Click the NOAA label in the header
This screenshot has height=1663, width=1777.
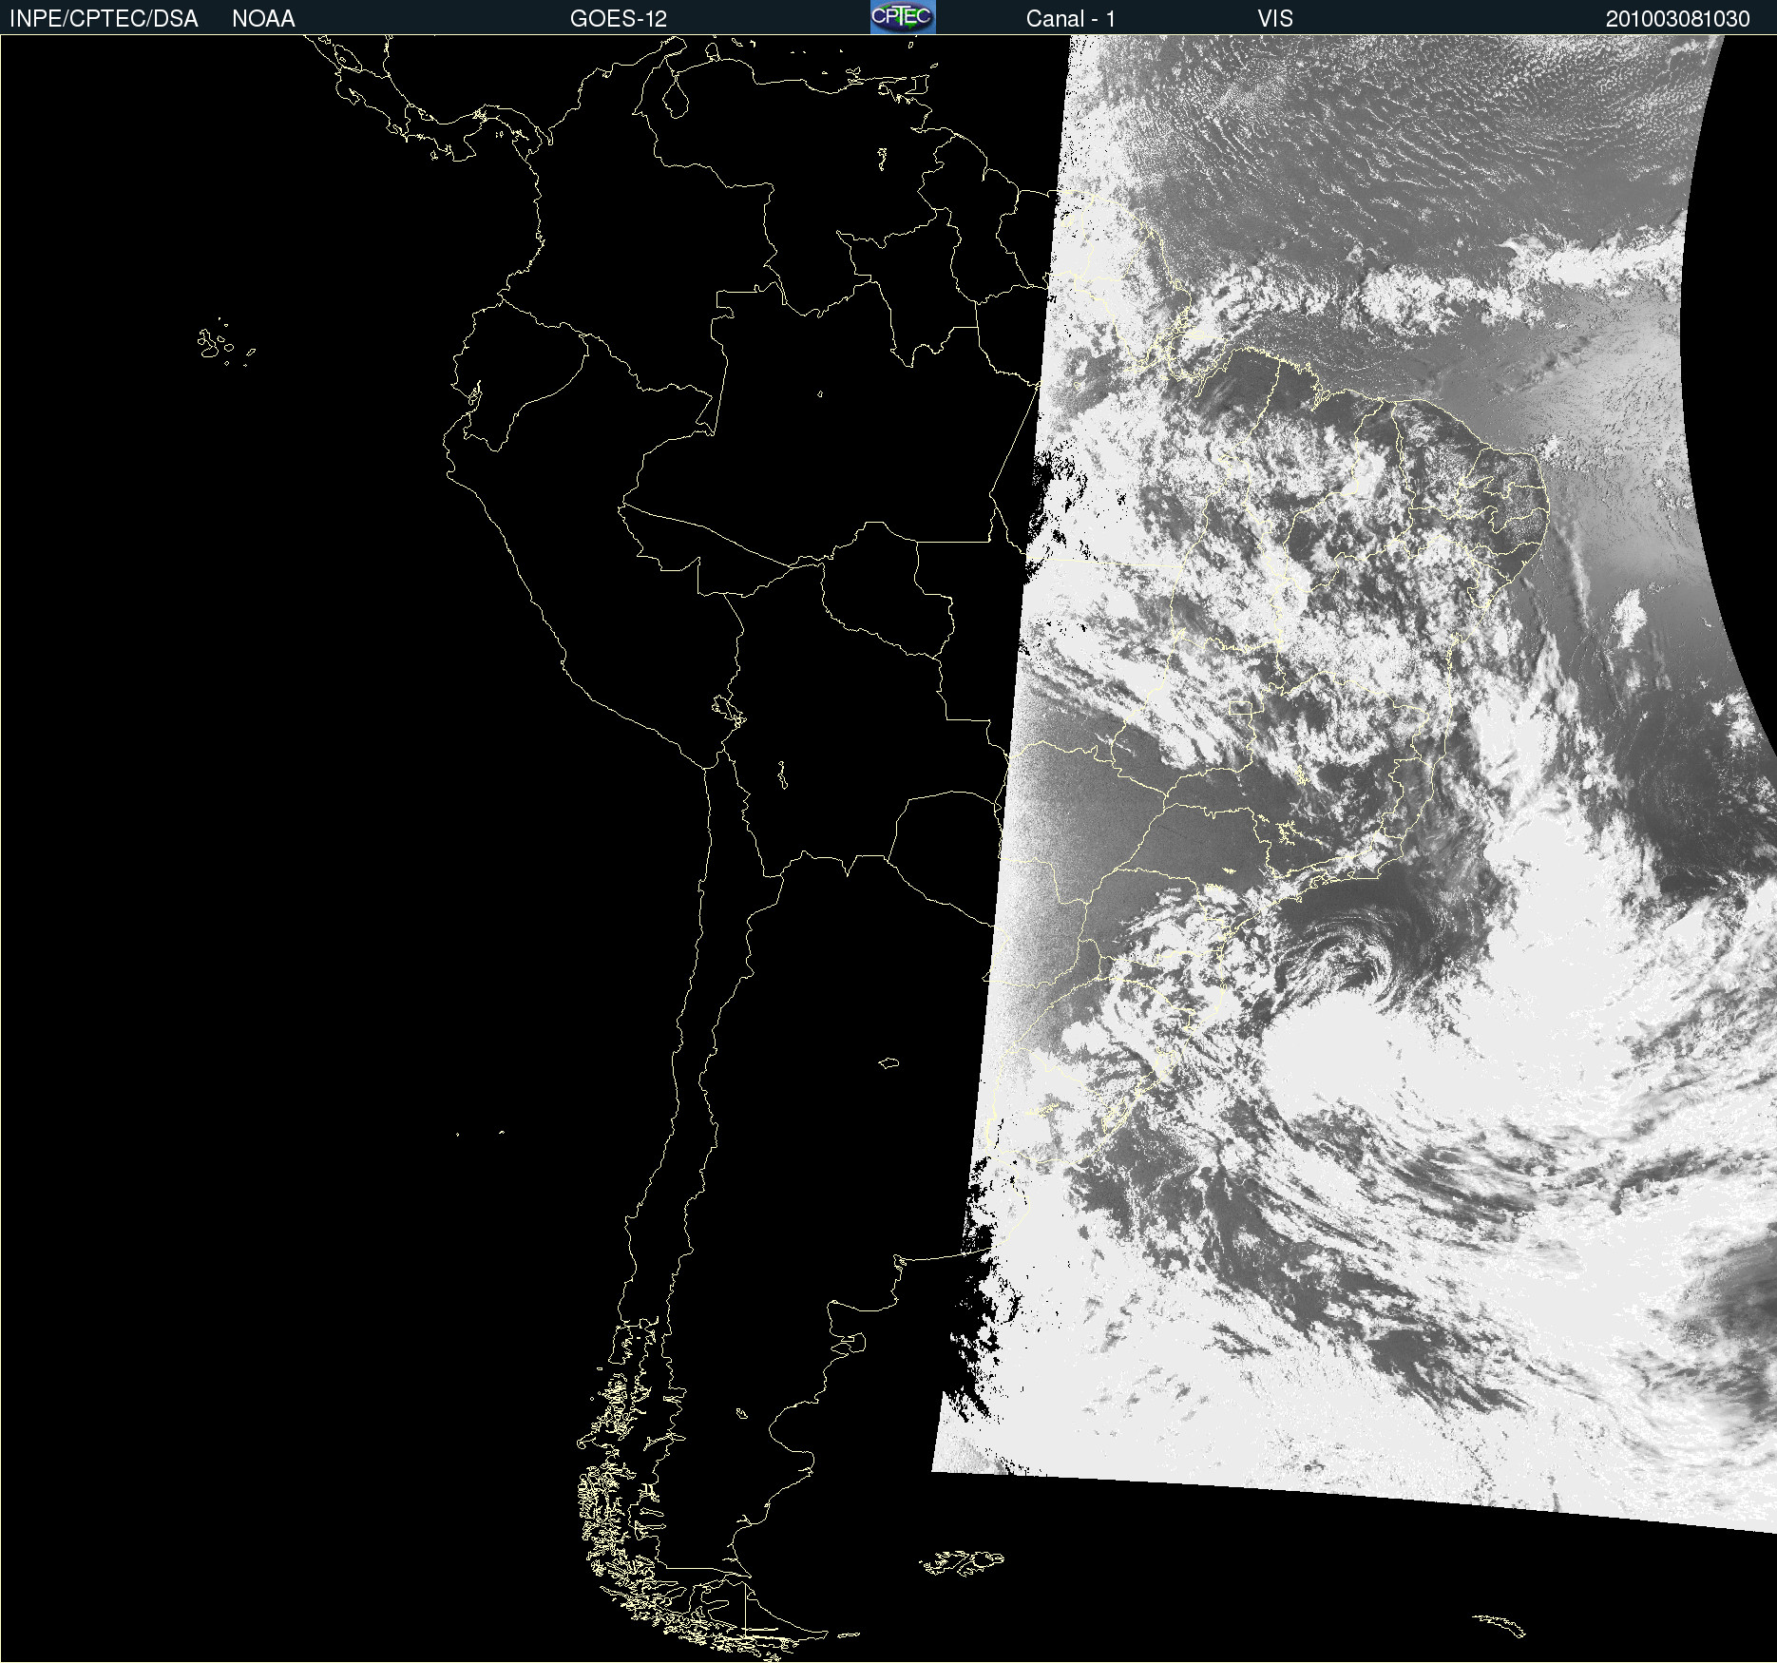tap(263, 19)
